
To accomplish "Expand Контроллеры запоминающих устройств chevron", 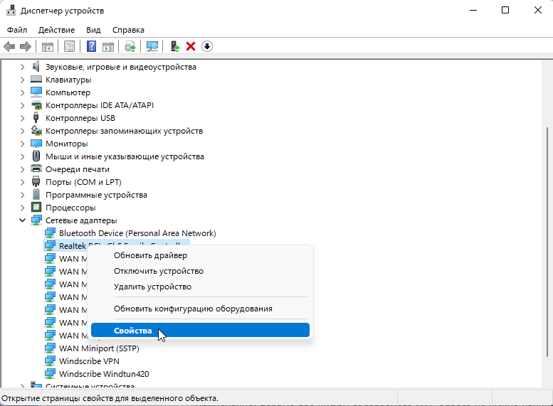I will [22, 131].
